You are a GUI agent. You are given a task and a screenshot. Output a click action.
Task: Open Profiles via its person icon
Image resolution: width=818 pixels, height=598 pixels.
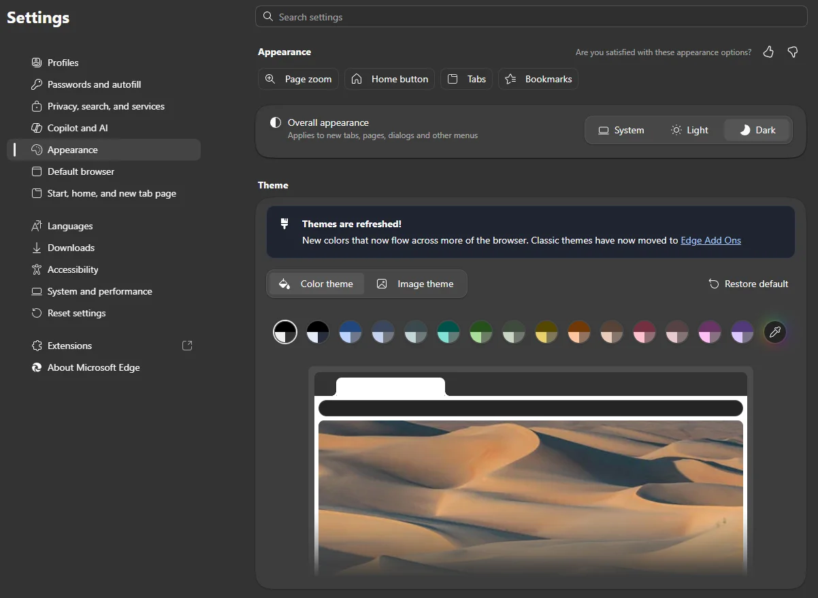pyautogui.click(x=37, y=63)
